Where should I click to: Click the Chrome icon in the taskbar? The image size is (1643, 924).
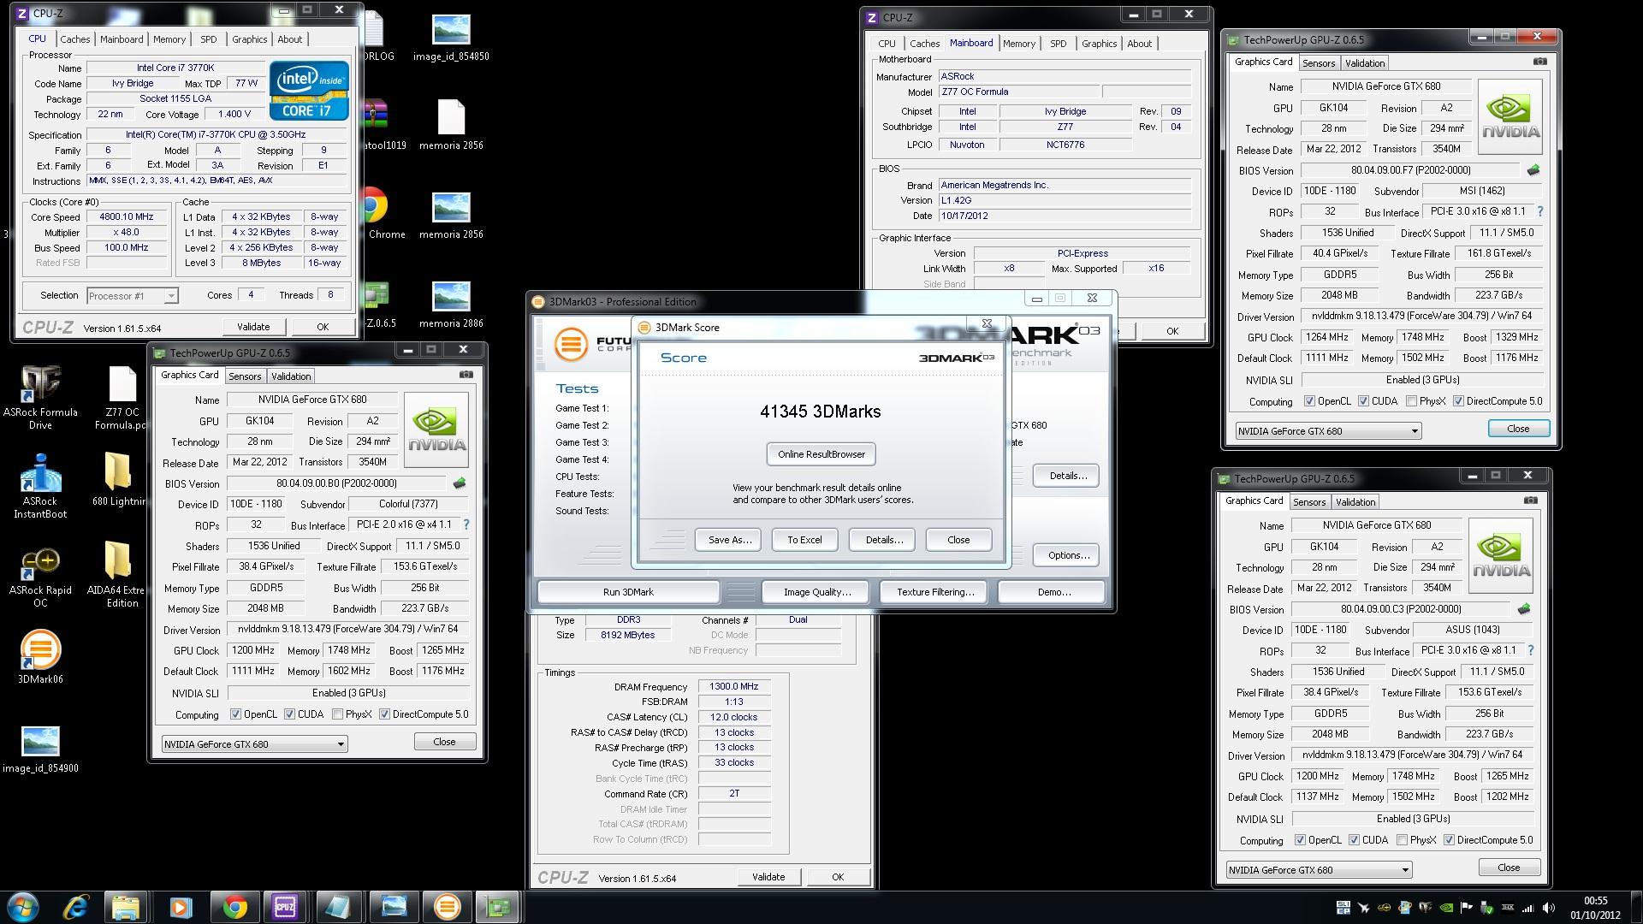click(x=234, y=907)
